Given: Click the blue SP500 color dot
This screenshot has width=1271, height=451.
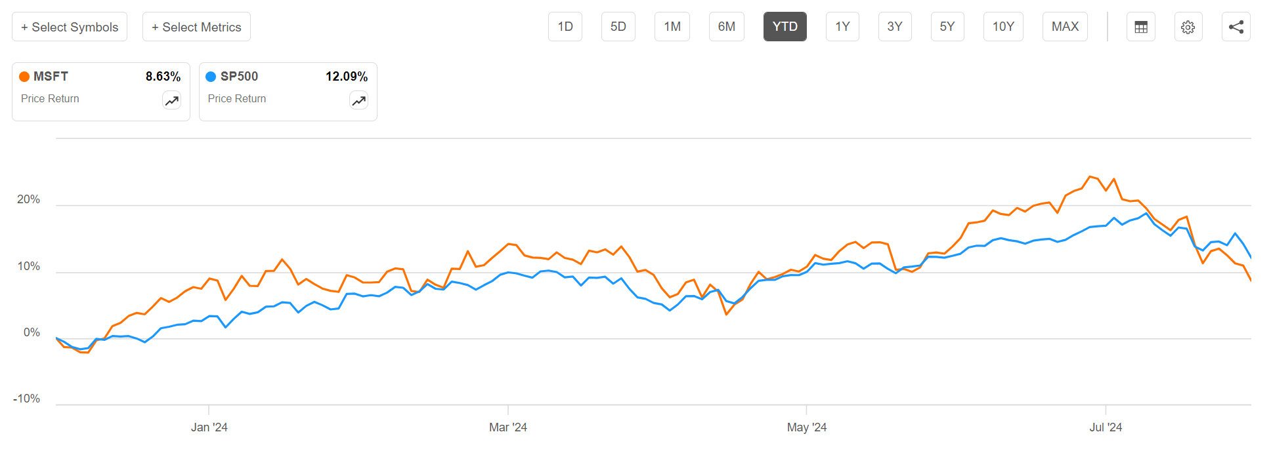Looking at the screenshot, I should (211, 77).
